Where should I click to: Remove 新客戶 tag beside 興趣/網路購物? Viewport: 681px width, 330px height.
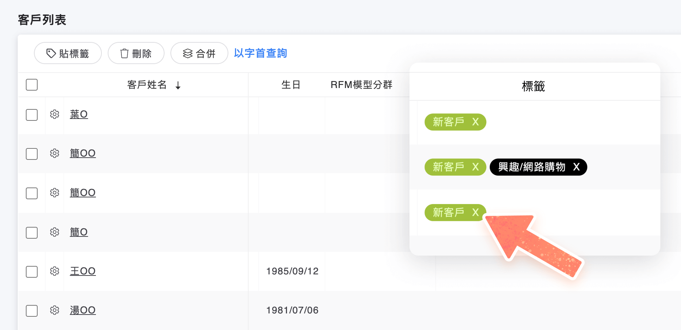tap(476, 167)
